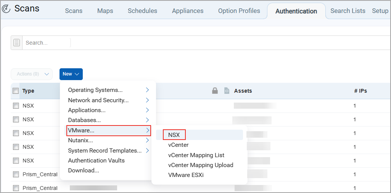Select Authentication Vaults menu item
The height and width of the screenshot is (193, 391).
point(96,161)
